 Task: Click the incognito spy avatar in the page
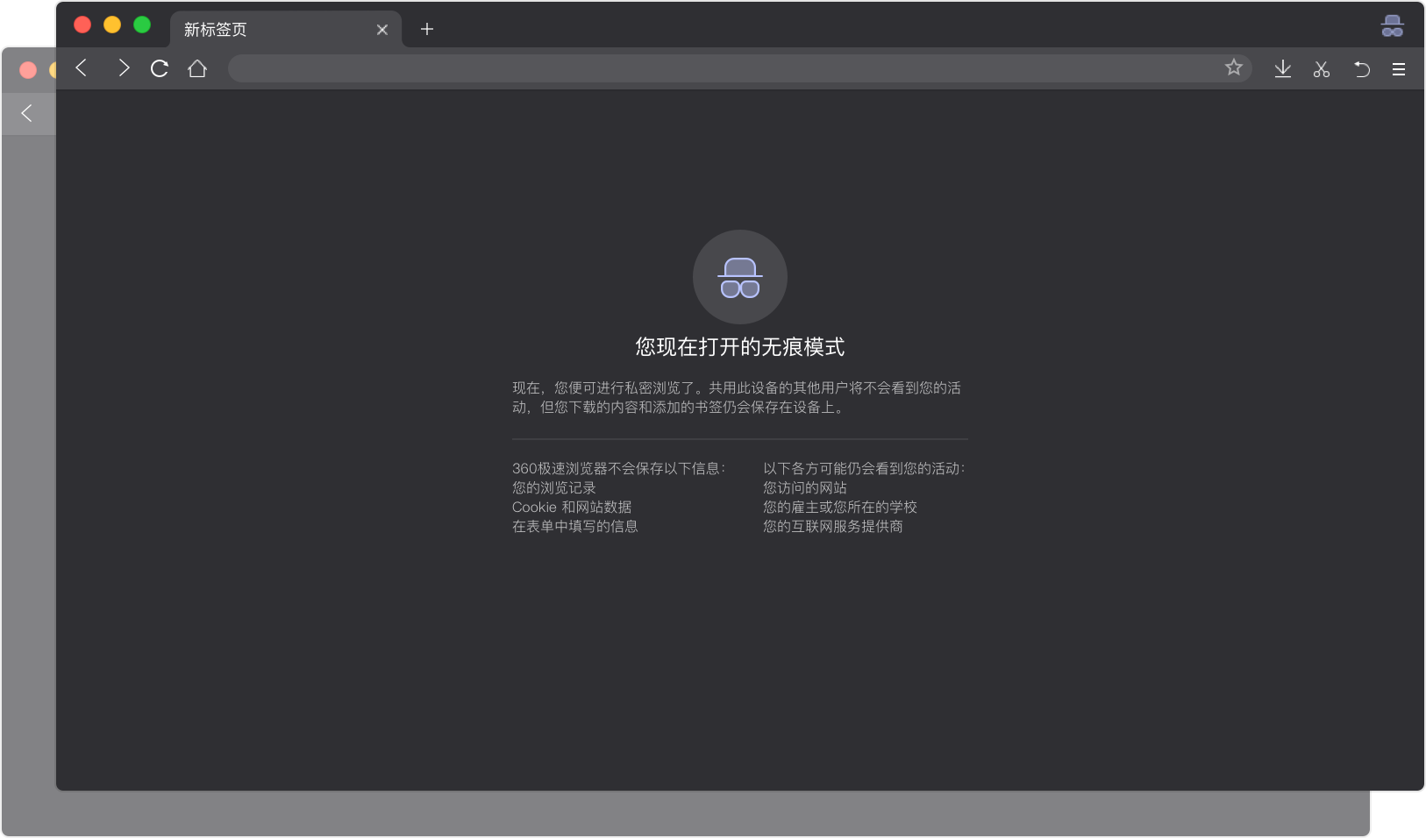point(741,277)
